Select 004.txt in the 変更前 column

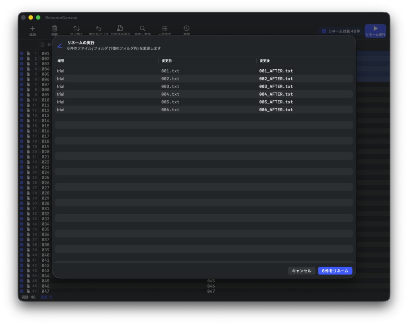click(x=170, y=94)
